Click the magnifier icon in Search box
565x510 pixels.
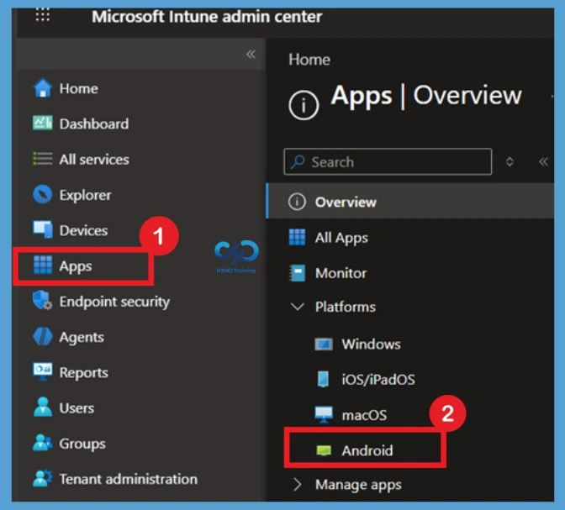pos(298,161)
